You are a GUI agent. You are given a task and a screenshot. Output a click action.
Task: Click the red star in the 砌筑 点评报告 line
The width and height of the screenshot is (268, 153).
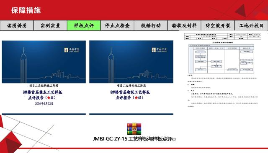tap(136, 98)
